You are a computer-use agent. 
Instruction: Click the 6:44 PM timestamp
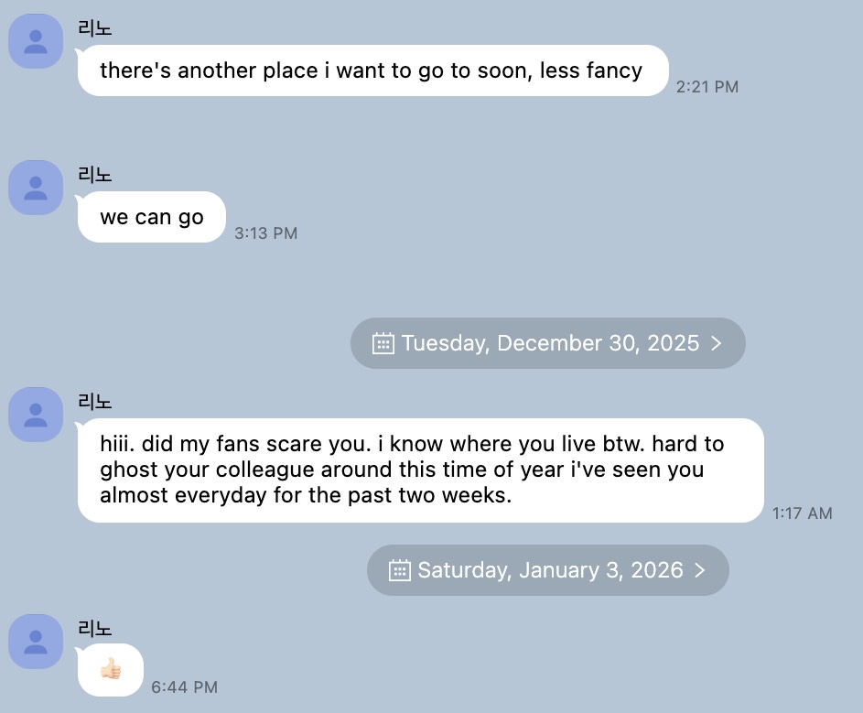tap(184, 686)
